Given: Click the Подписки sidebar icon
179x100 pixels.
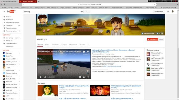Looking at the screenshot, I should pos(4,25).
